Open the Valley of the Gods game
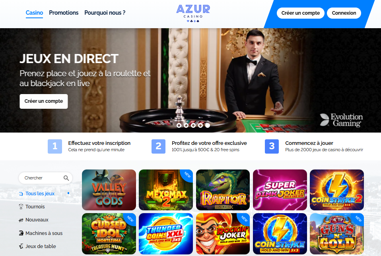 (109, 190)
